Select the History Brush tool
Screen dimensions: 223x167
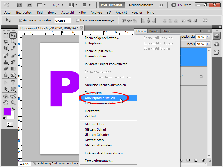click(13, 62)
